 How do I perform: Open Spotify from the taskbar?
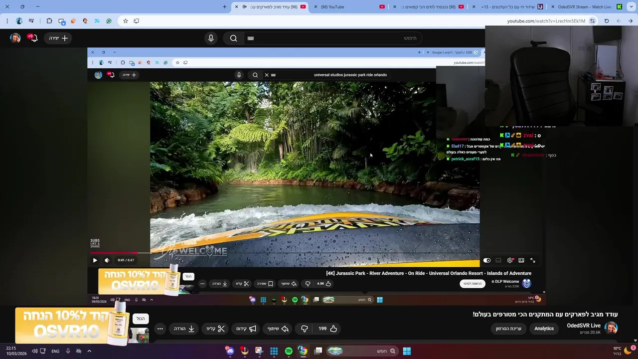(x=289, y=351)
